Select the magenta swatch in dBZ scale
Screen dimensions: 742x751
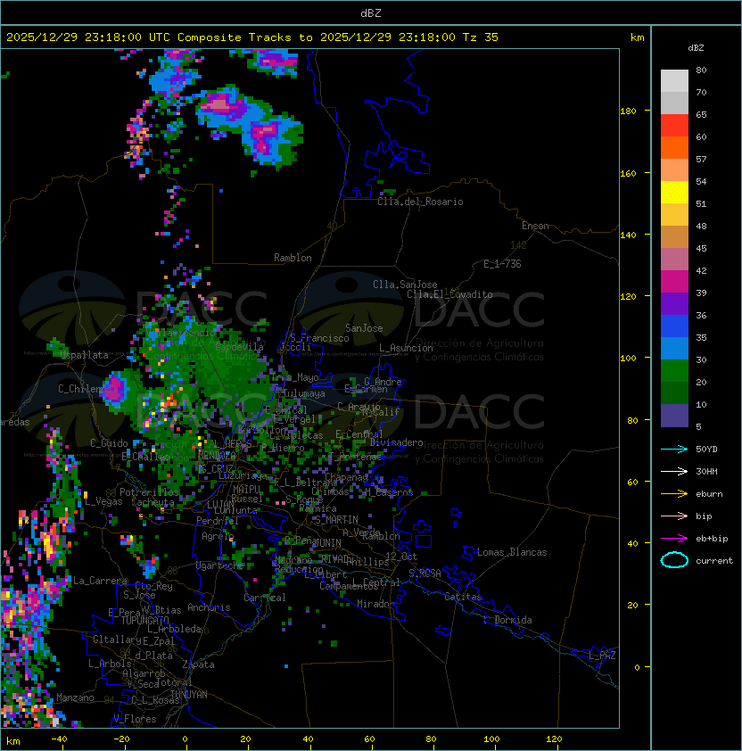674,282
